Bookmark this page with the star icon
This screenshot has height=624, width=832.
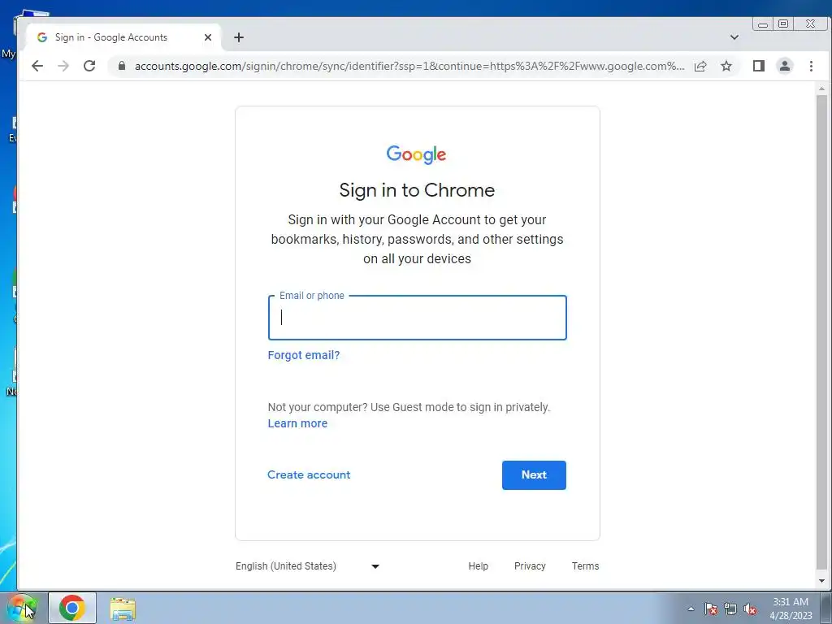pos(726,66)
